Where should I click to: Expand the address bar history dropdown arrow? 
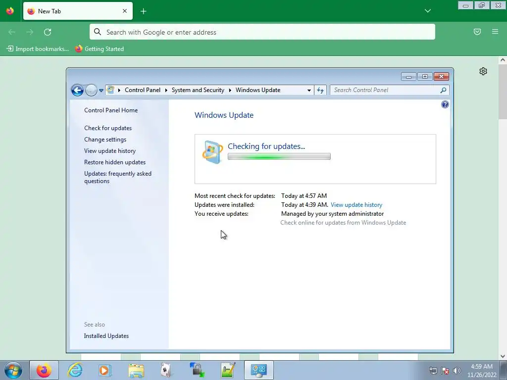309,90
